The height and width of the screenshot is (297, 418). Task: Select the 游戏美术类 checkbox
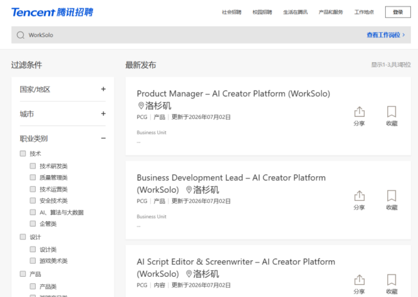click(x=33, y=260)
